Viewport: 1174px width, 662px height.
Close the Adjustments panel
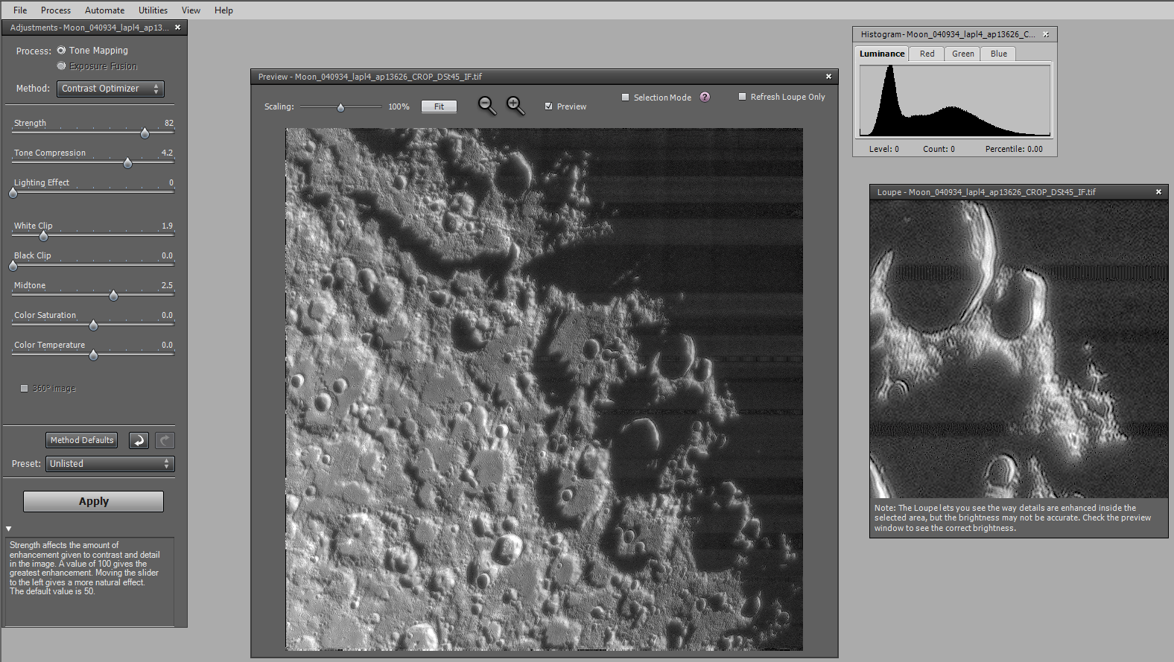[x=177, y=28]
